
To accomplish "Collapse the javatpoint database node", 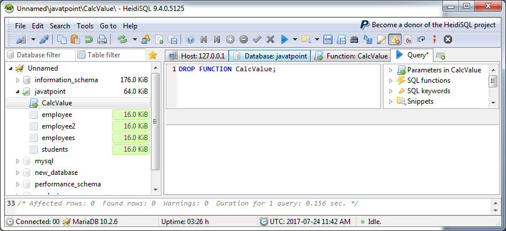I will click(18, 91).
